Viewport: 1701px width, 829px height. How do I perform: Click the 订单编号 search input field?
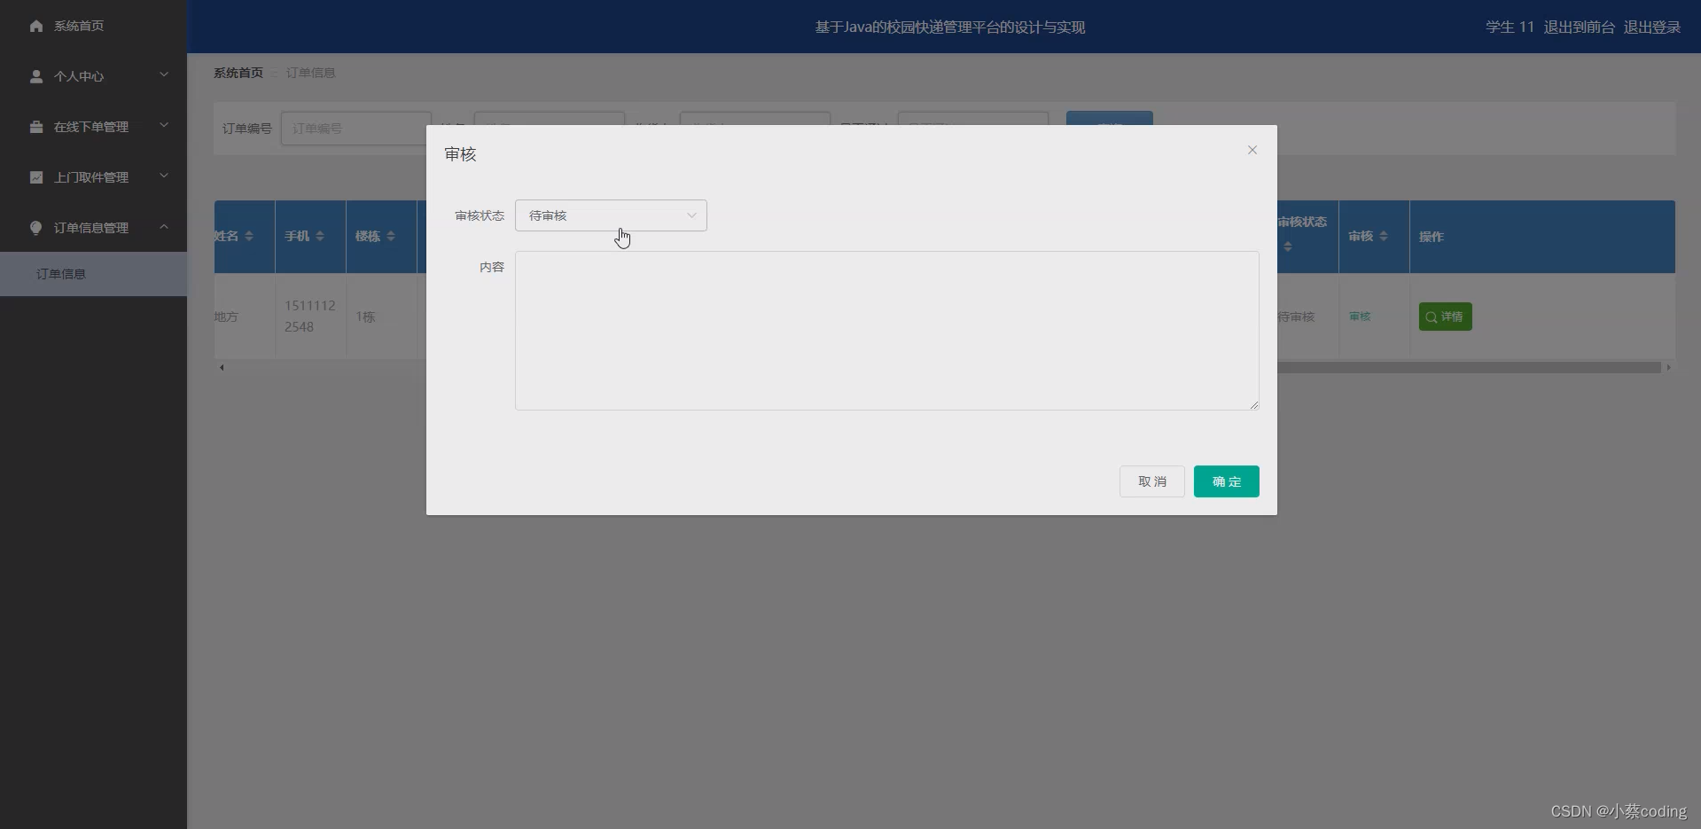tap(356, 129)
